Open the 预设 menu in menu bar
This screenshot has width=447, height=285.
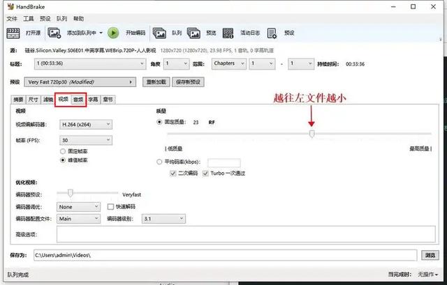coord(45,19)
